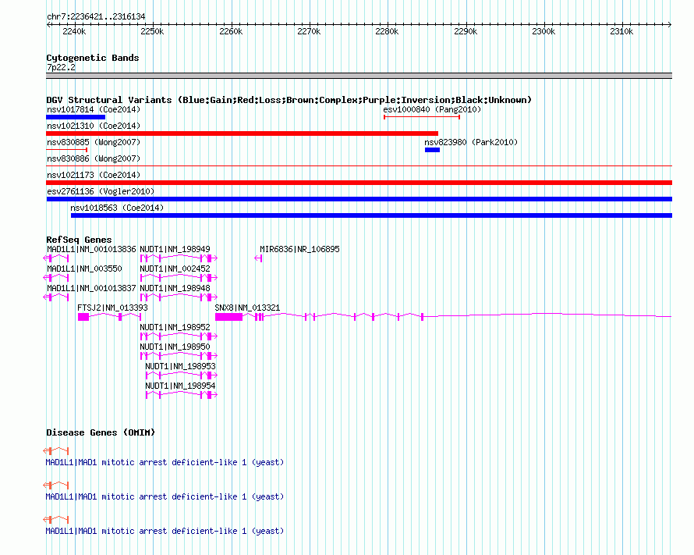The width and height of the screenshot is (694, 555).
Task: Click the nsv1018563 (Coe2014) label
Action: (x=117, y=208)
